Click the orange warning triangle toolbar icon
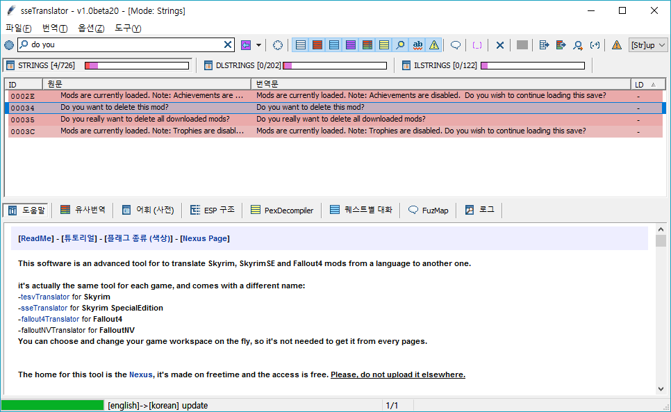The height and width of the screenshot is (412, 671). tap(616, 45)
